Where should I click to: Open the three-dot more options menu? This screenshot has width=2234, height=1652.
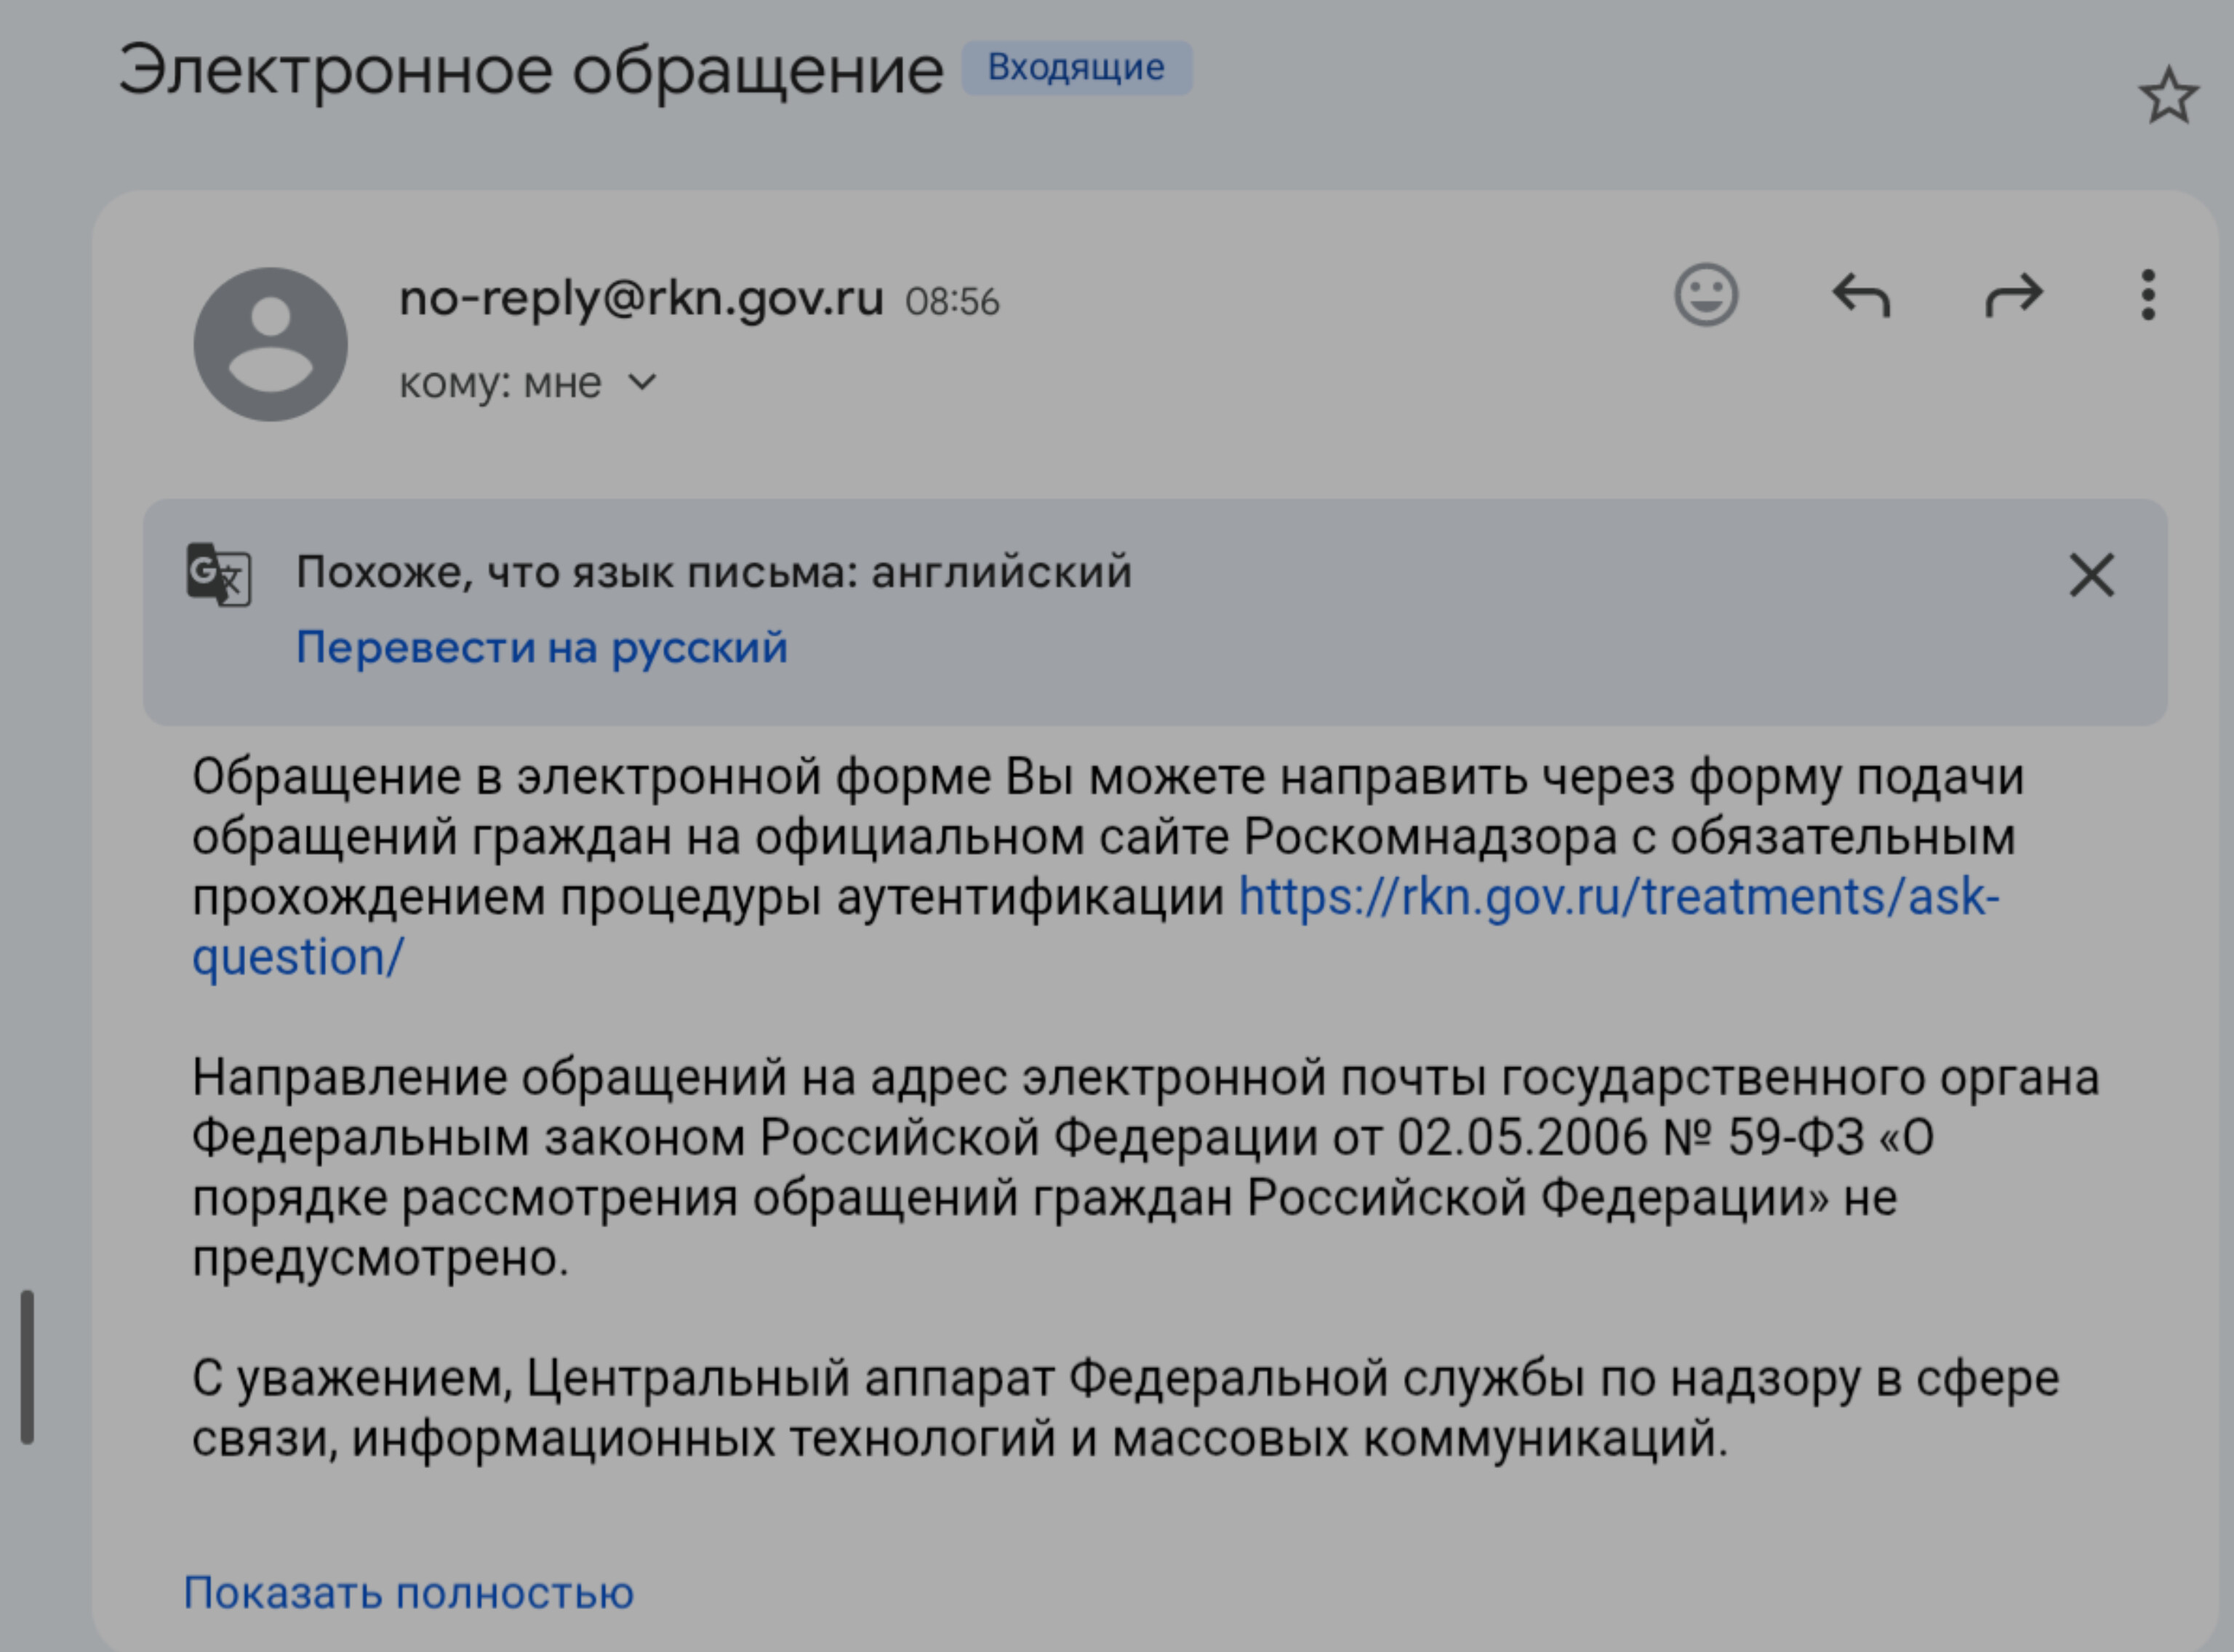coord(2147,295)
